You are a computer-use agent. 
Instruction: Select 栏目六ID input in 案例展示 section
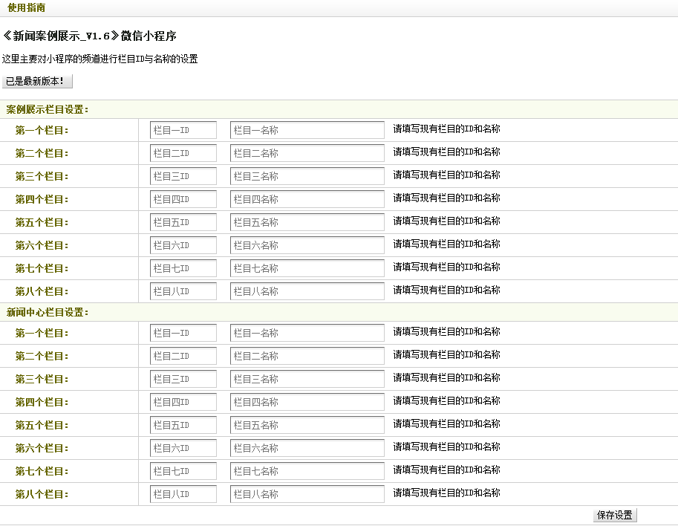tap(183, 246)
